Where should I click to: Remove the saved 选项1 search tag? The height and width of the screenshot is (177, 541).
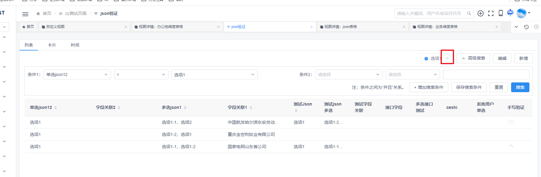447,58
